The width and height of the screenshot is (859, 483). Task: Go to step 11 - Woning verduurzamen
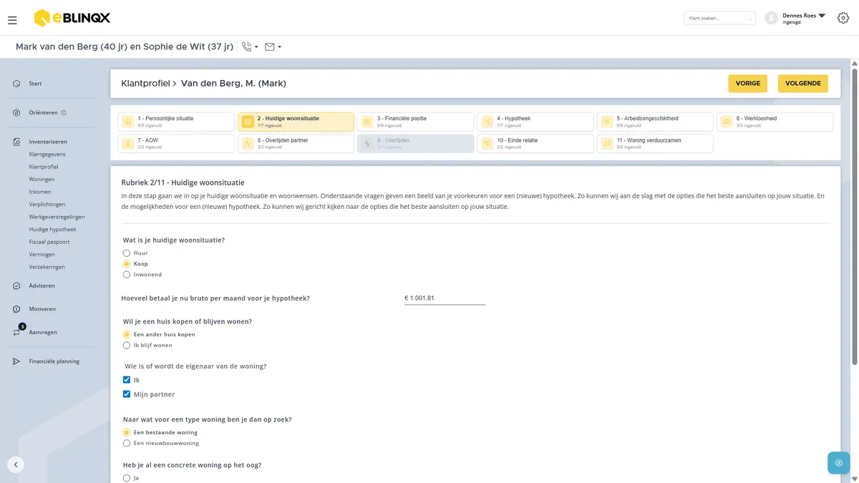pyautogui.click(x=655, y=144)
